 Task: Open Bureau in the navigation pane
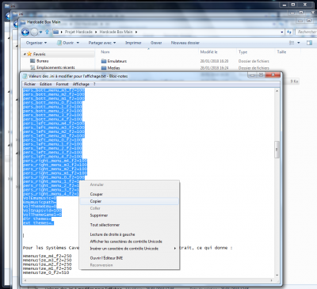click(42, 61)
